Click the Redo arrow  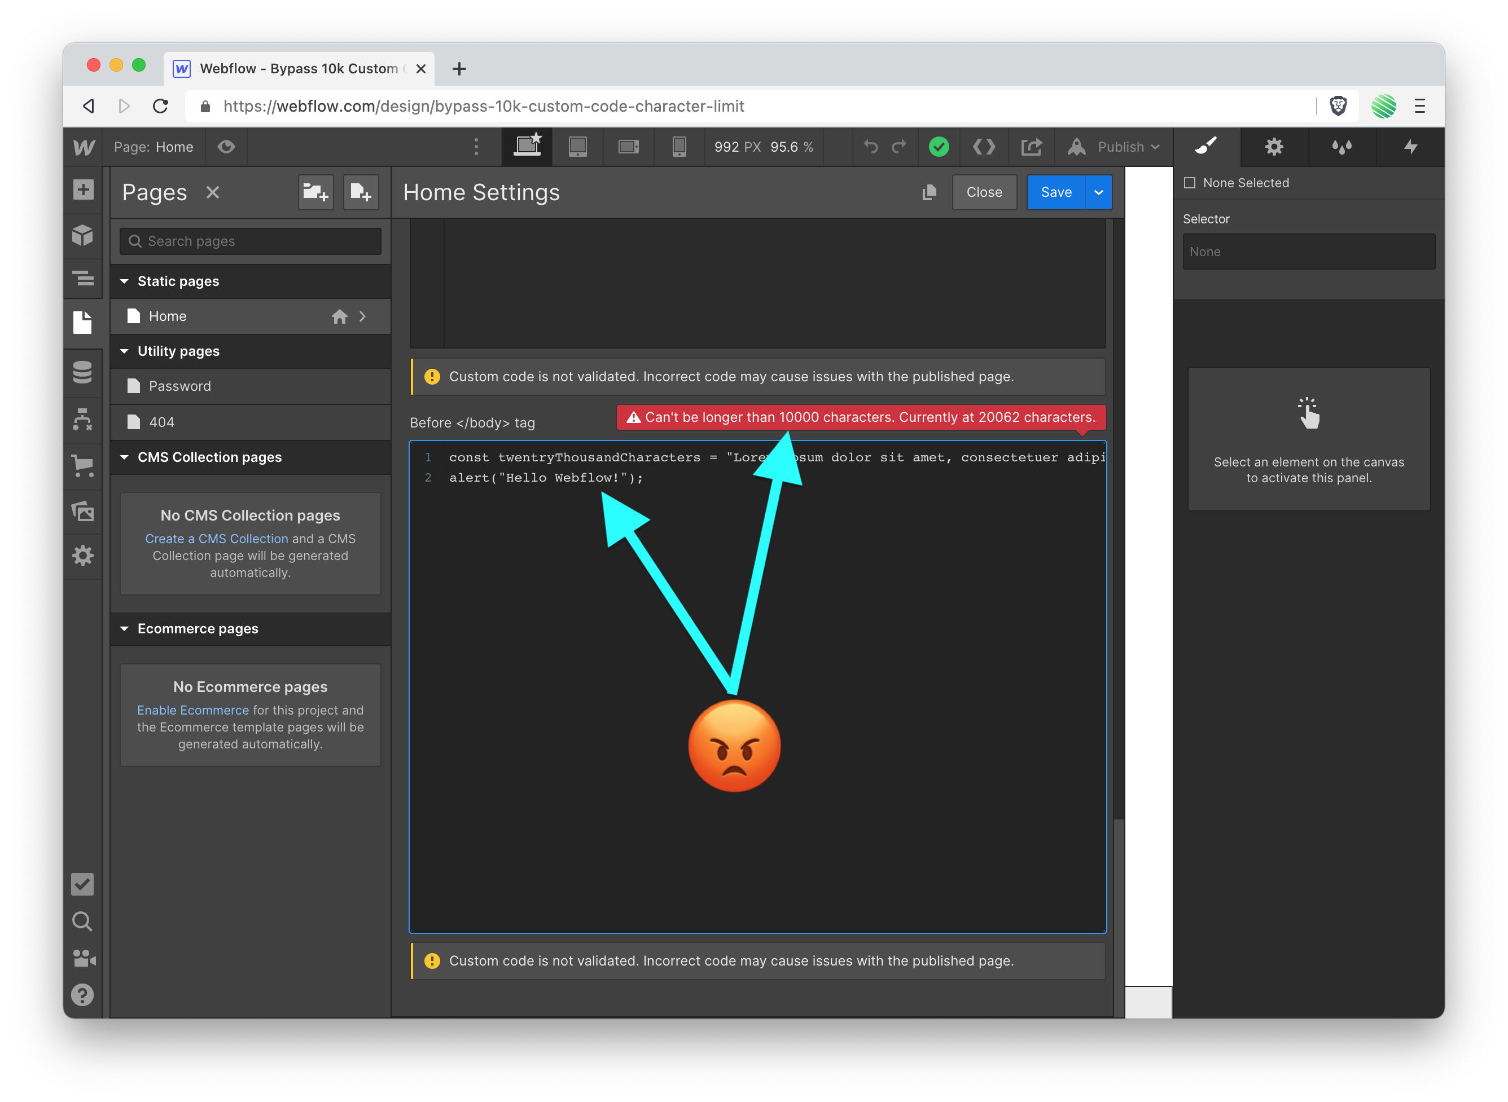[x=899, y=147]
